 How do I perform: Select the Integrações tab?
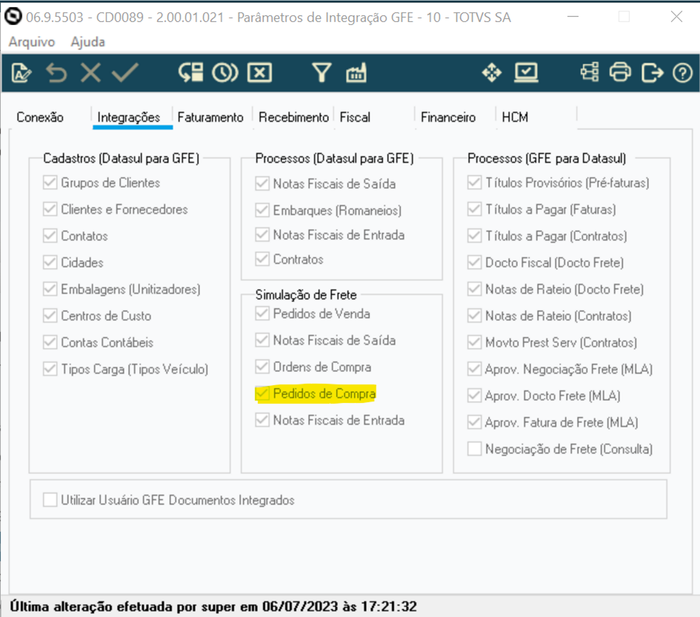click(129, 117)
